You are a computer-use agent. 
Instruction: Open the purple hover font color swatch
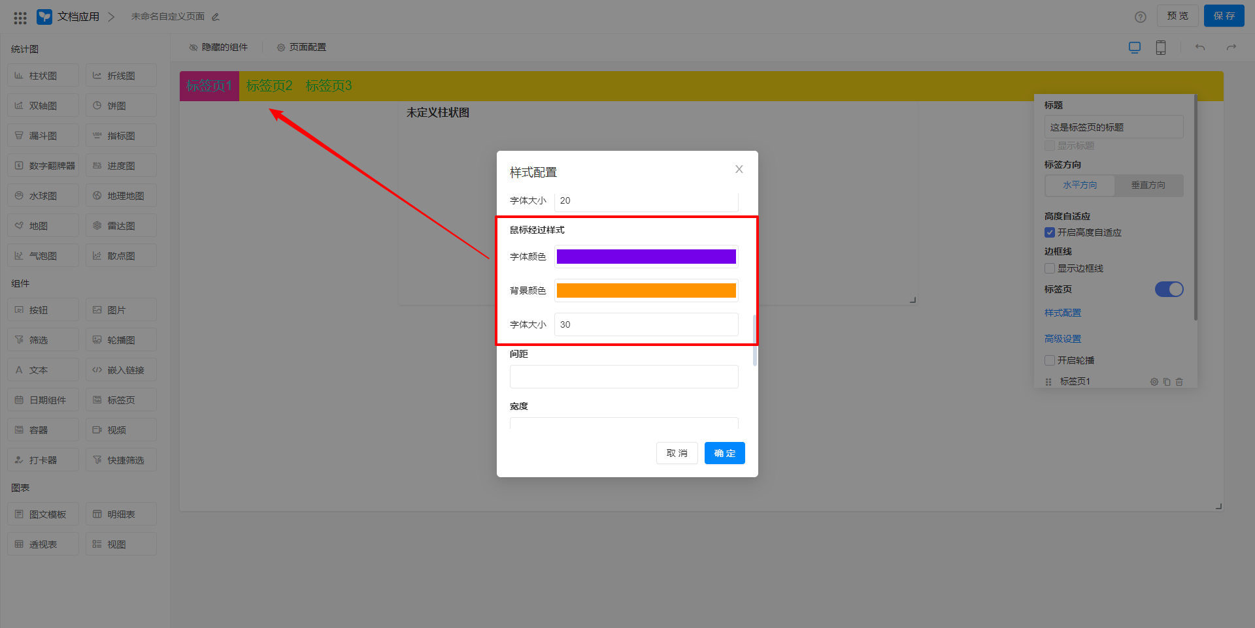[x=646, y=257]
